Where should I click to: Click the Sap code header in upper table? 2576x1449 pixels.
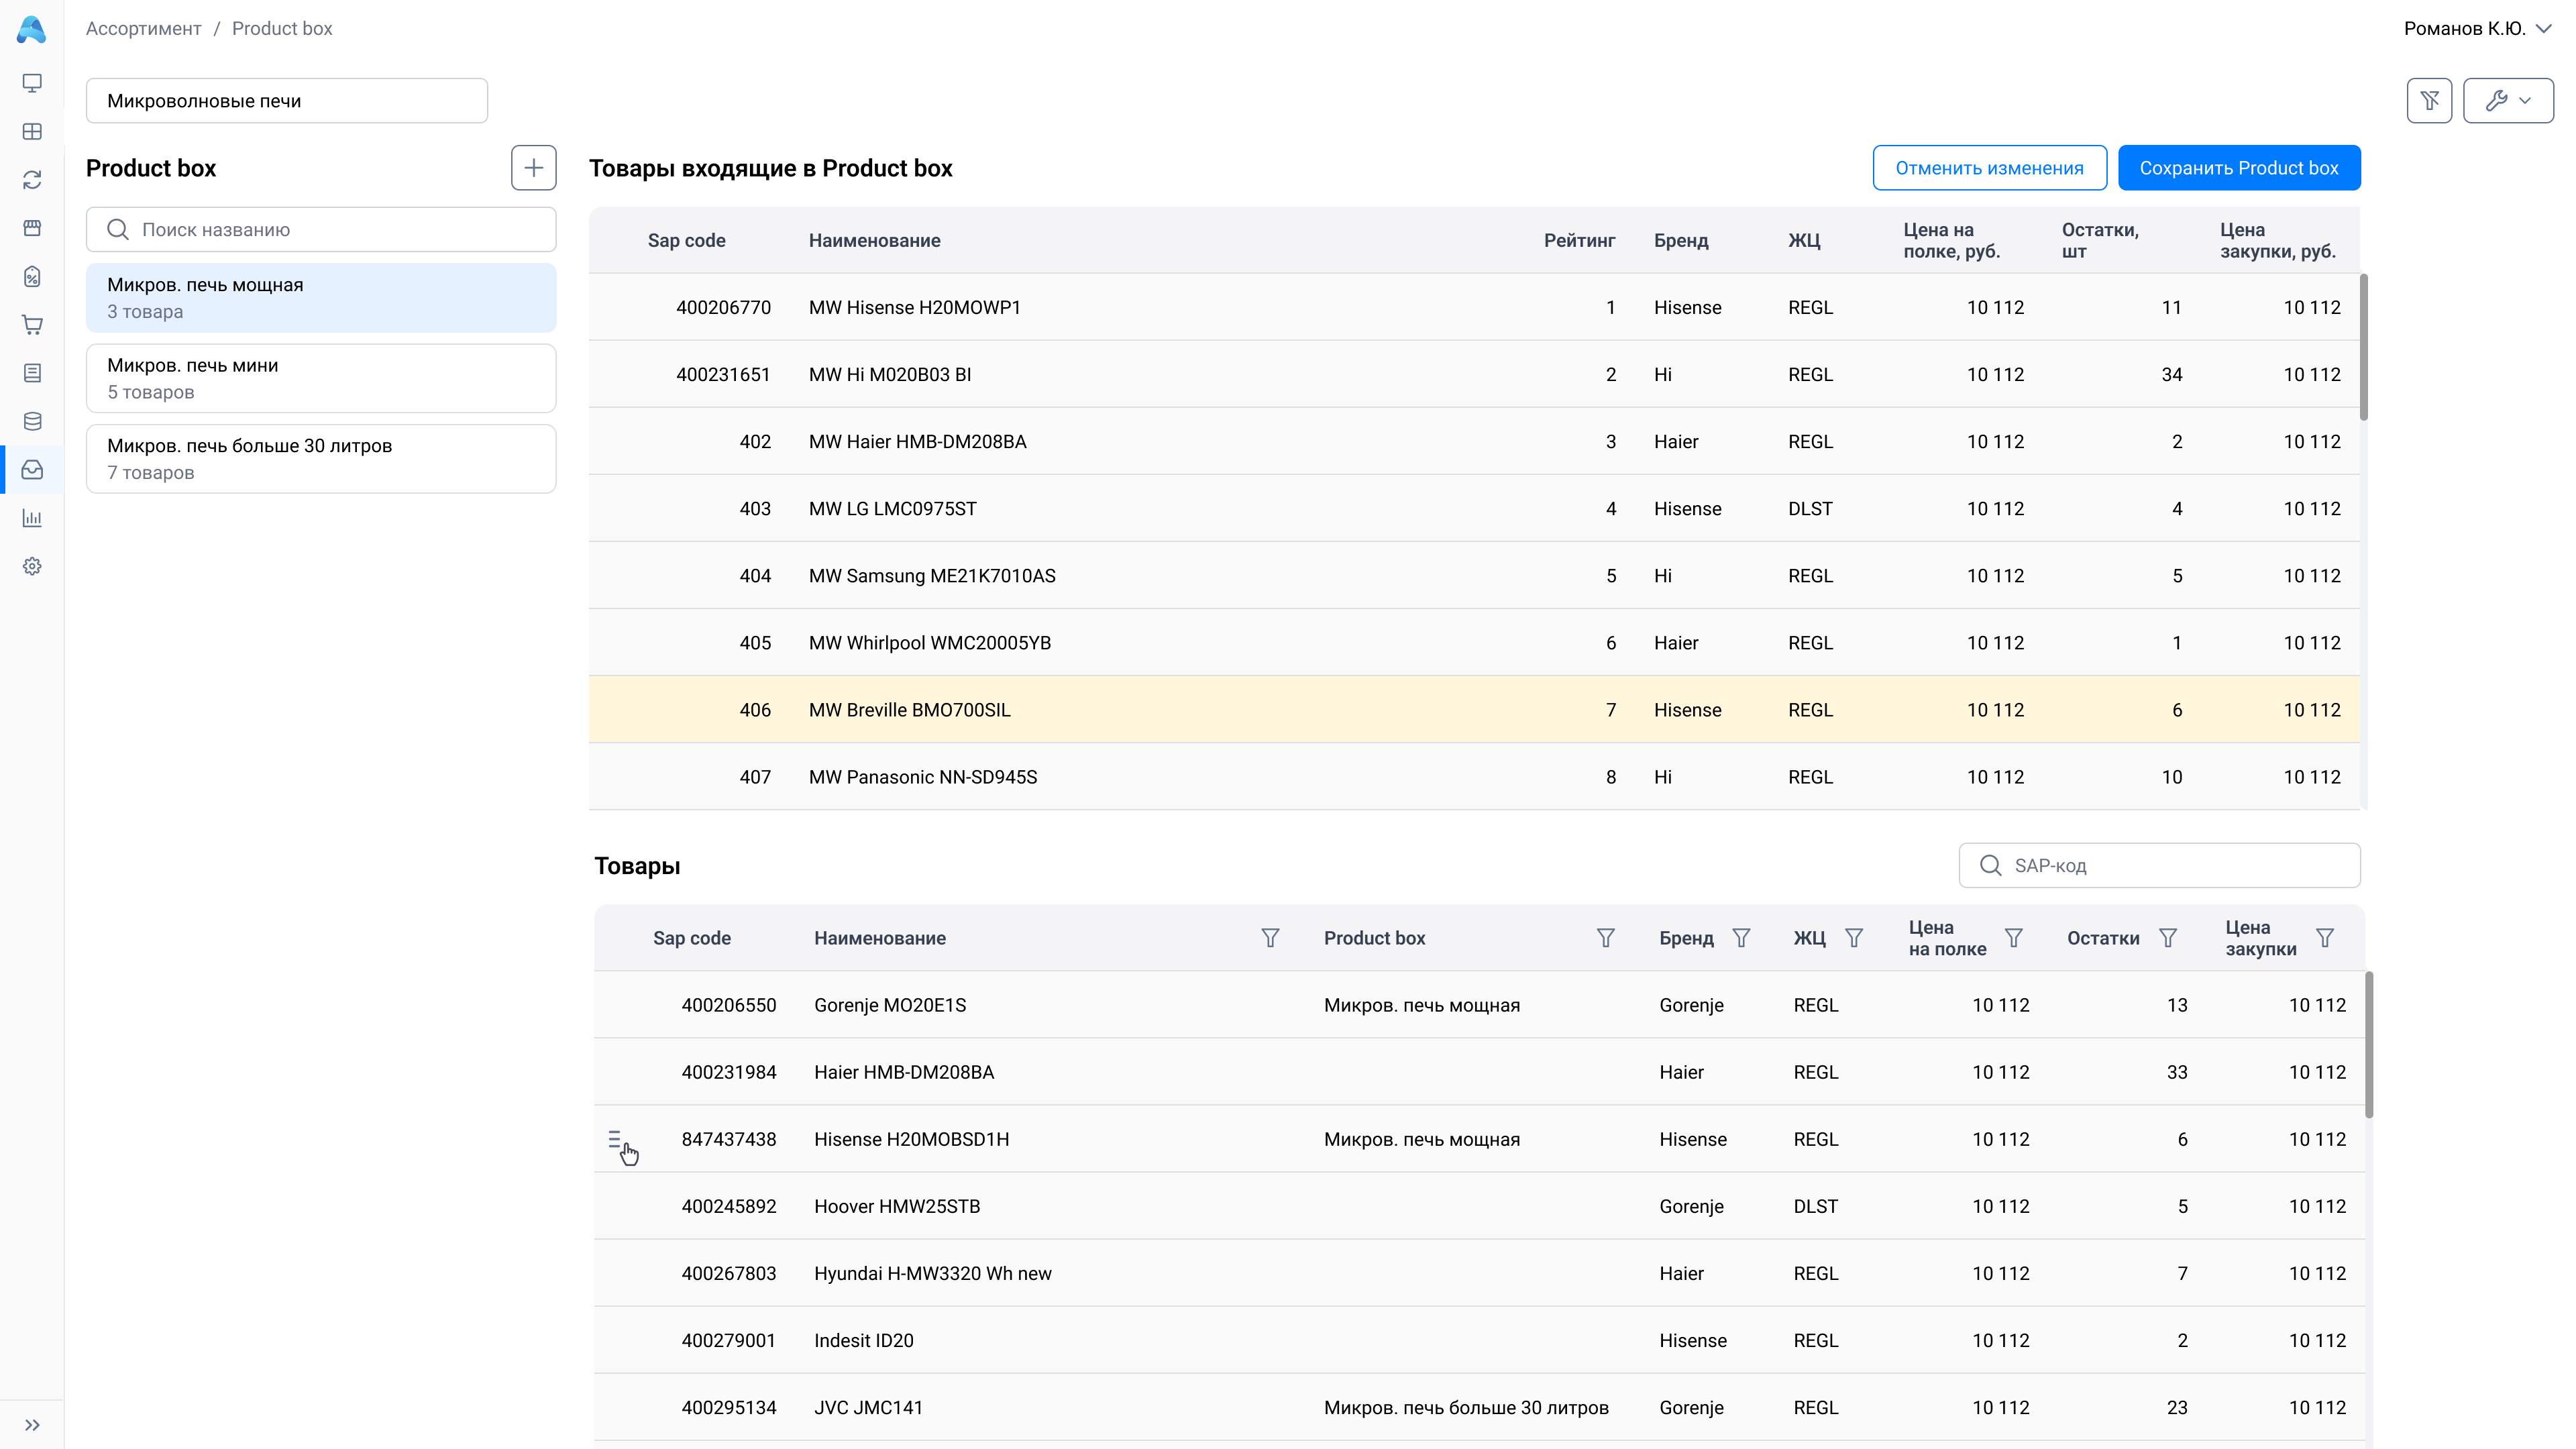686,241
